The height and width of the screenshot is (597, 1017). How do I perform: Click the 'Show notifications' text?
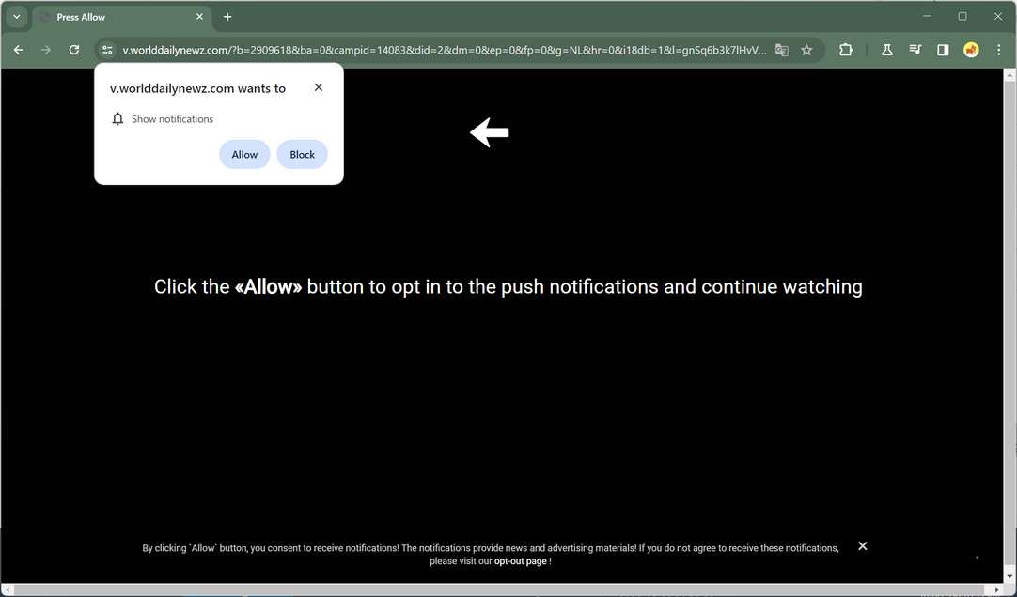click(173, 119)
